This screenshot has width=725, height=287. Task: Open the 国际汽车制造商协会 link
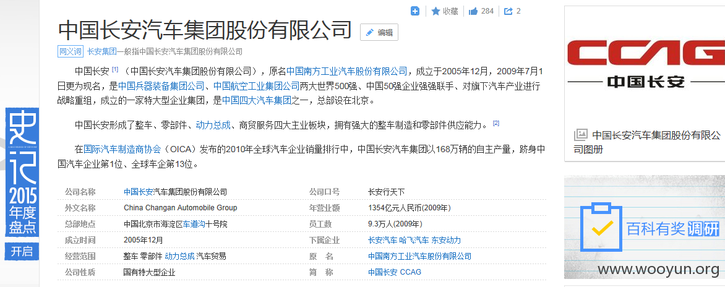point(122,149)
